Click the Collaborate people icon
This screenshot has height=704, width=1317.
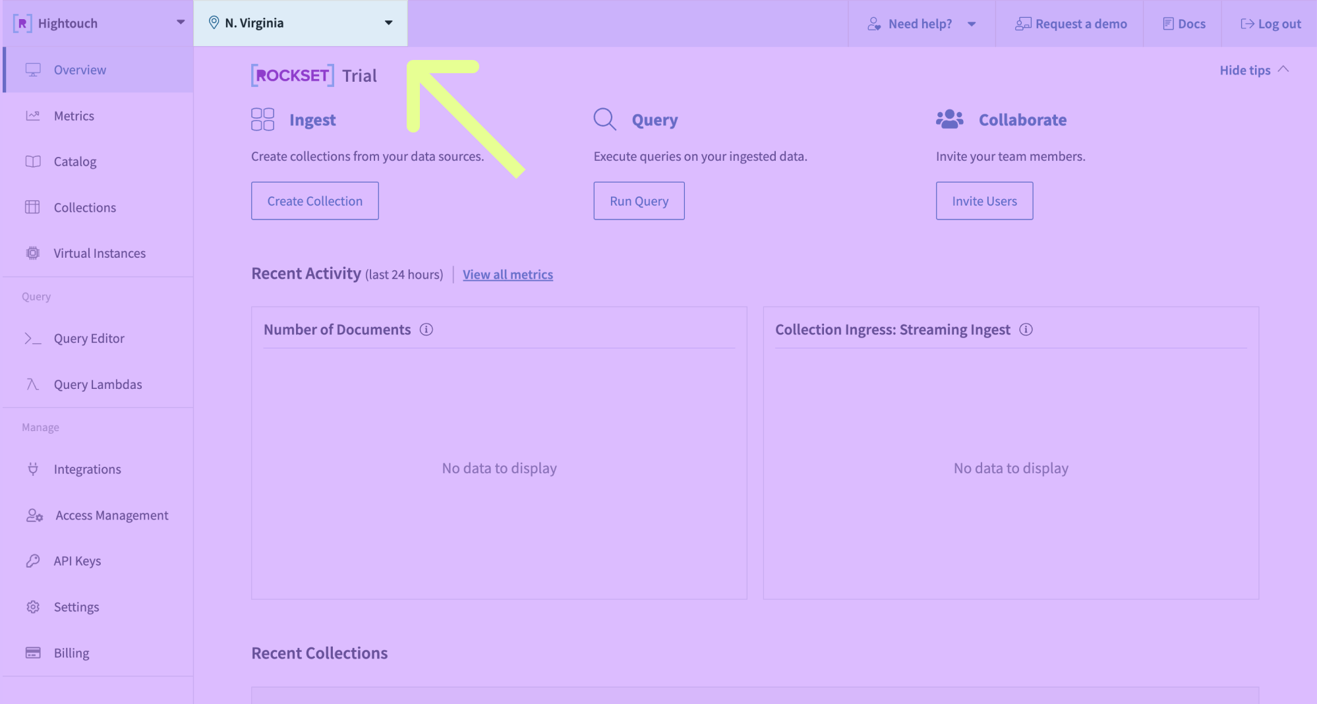coord(949,119)
